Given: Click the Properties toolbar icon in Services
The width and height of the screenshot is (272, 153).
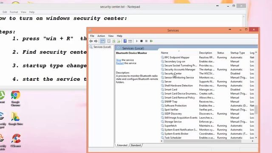Looking at the screenshot, I should pos(109,41).
